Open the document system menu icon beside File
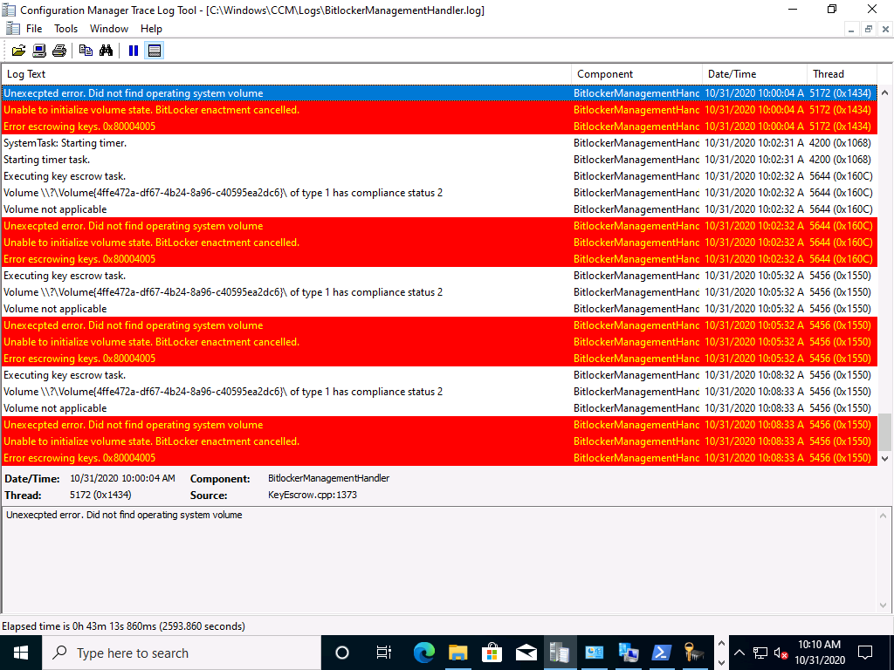This screenshot has height=670, width=894. tap(12, 29)
